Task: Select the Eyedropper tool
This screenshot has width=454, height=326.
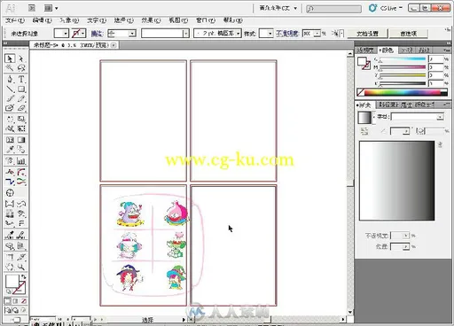Action: [x=10, y=149]
